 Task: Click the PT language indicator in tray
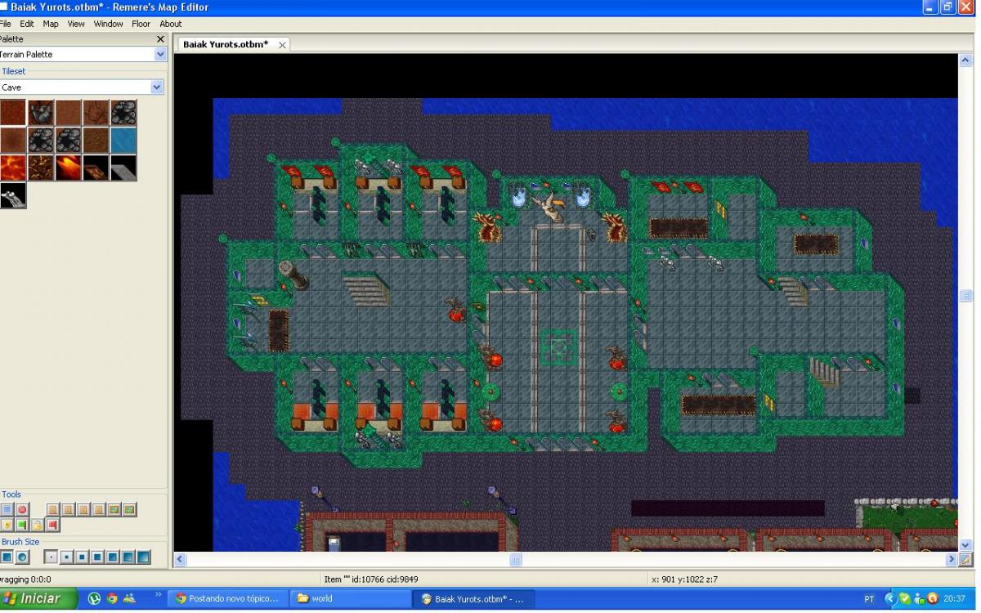(x=869, y=599)
